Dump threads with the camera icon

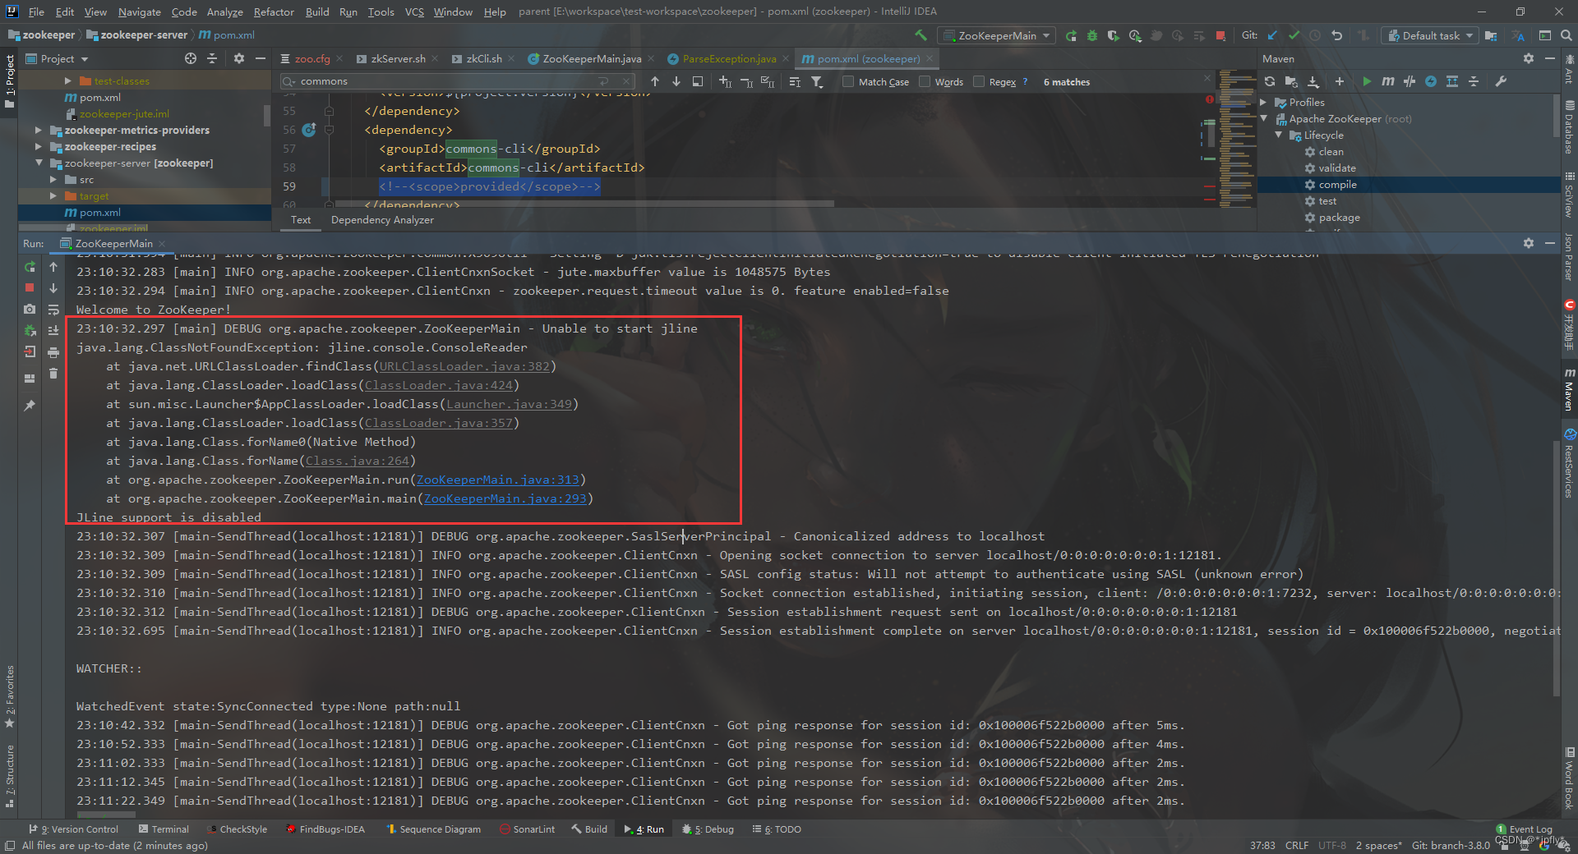pos(30,309)
